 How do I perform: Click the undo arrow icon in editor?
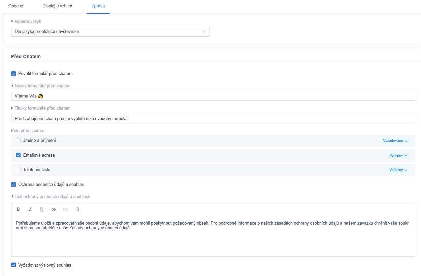77,209
